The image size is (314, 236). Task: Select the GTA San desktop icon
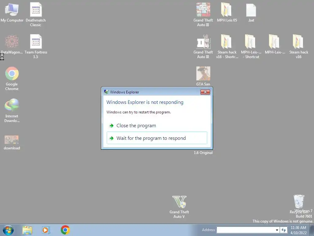203,76
